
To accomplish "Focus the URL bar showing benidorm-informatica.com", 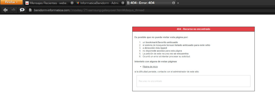I will coord(151,10).
